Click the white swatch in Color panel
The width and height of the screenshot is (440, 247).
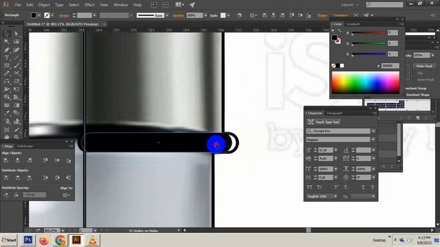click(x=342, y=66)
